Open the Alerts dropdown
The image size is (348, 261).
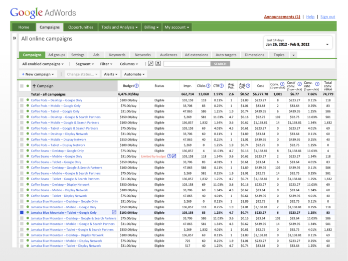111,74
